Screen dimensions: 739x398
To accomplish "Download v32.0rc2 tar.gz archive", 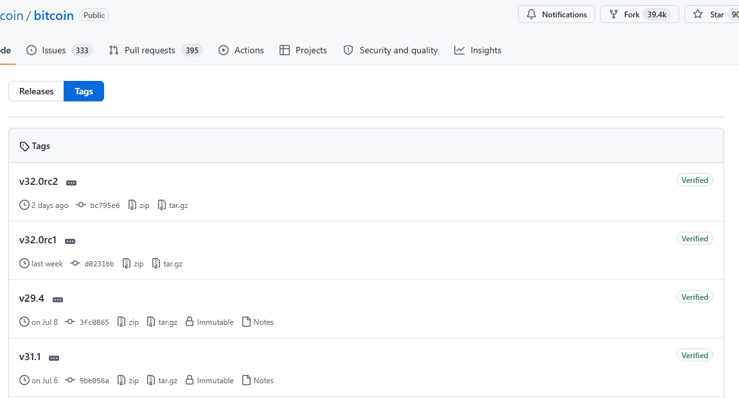I will pyautogui.click(x=173, y=205).
